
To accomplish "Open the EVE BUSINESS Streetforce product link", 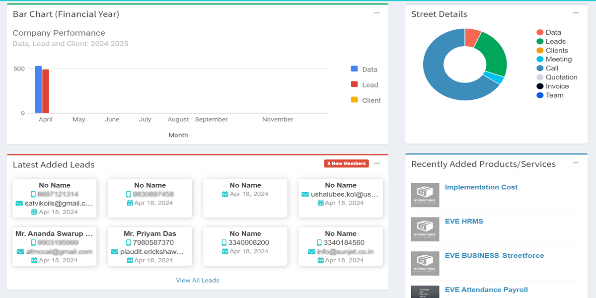I will (x=494, y=255).
